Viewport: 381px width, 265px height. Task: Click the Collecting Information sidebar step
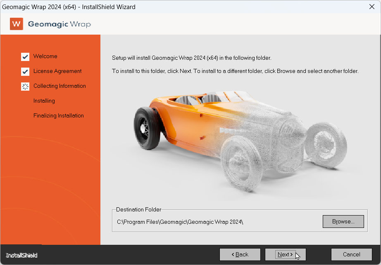tap(60, 86)
